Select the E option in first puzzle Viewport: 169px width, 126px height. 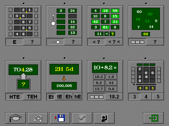[14, 42]
